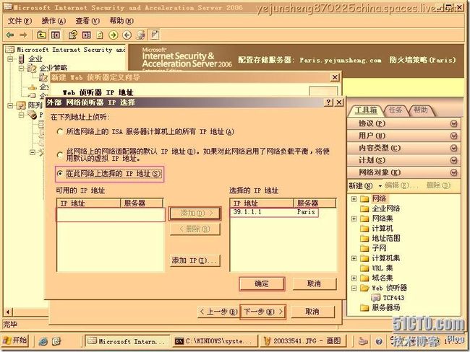The image size is (470, 352).
Task: Expand the 计算机集 folder node
Action: pos(354,258)
